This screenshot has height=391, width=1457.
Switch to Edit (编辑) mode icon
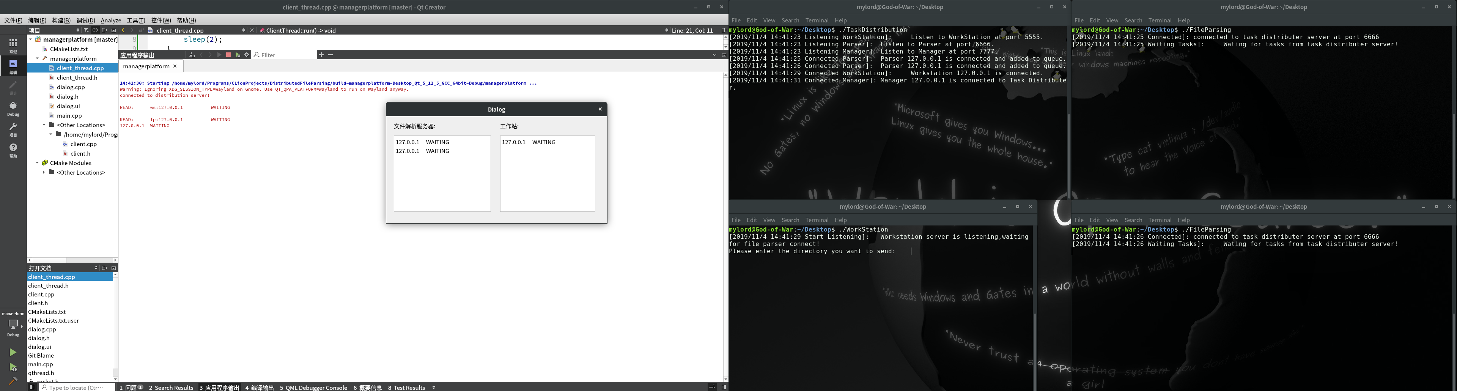[13, 66]
